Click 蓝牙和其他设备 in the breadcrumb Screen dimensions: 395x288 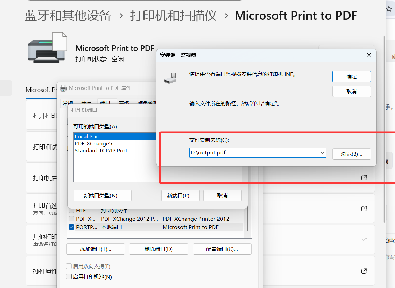68,16
